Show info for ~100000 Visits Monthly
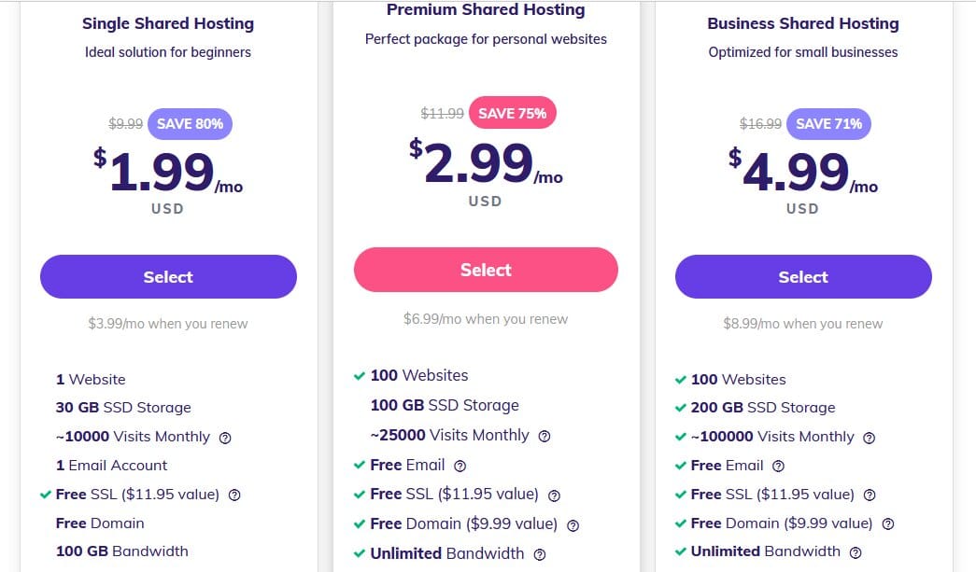This screenshot has width=976, height=572. tap(869, 438)
